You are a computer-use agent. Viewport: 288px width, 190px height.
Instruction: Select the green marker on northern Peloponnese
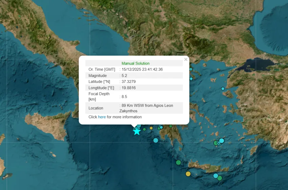tap(171, 126)
